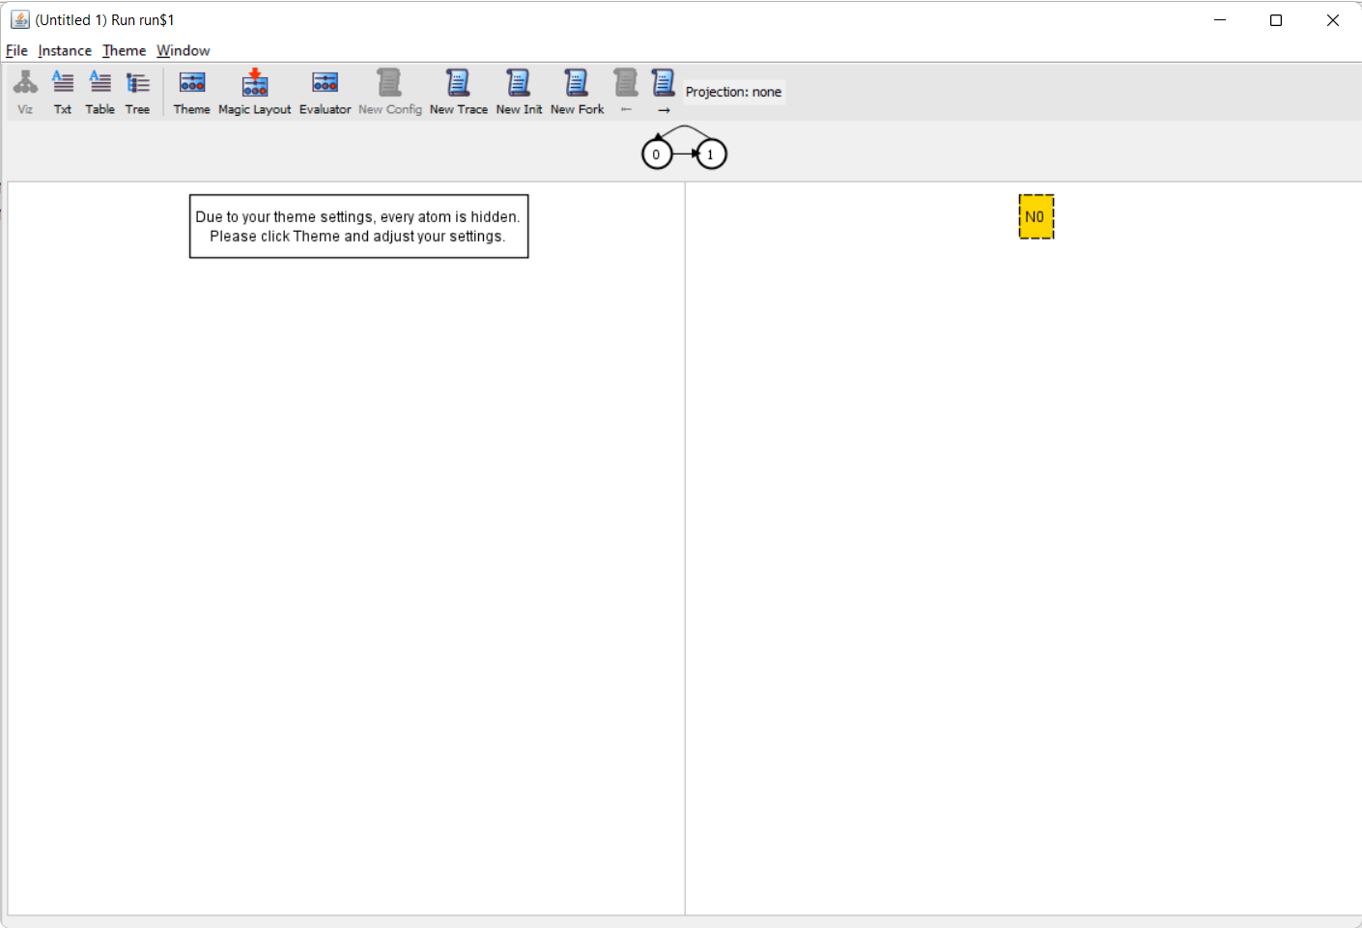The width and height of the screenshot is (1362, 928).
Task: Close the Run run$1 window
Action: coord(1333,19)
